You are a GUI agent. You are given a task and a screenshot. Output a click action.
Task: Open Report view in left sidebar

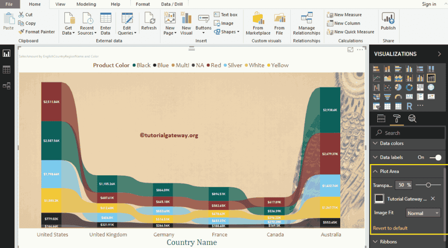point(7,53)
